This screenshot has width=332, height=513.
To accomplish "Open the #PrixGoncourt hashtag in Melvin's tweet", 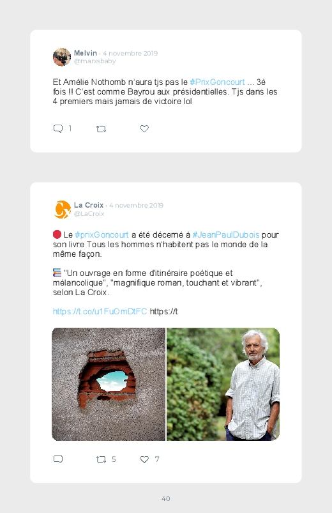I will tap(217, 82).
